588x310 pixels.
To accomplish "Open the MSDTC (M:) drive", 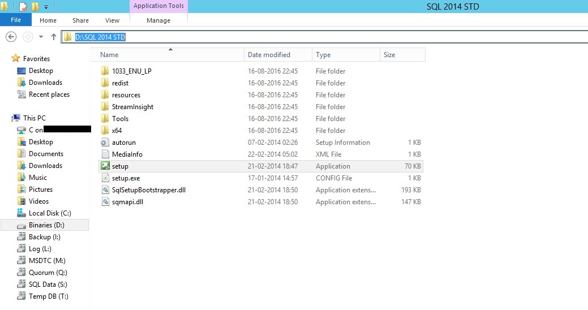I will pos(47,261).
